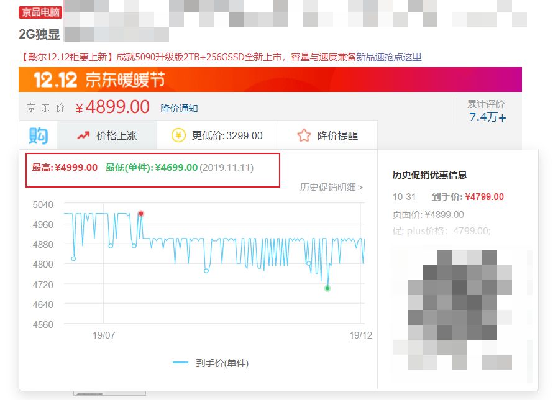Click the green lowest-price marker on the chart
Viewport: 558px width, 400px height.
(x=327, y=289)
